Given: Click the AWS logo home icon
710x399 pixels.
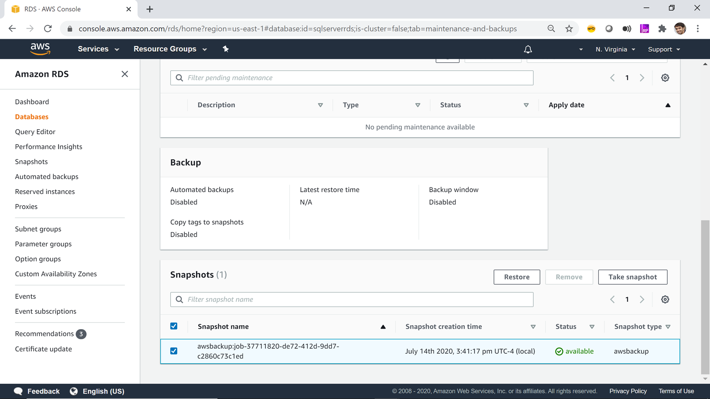Looking at the screenshot, I should point(40,49).
